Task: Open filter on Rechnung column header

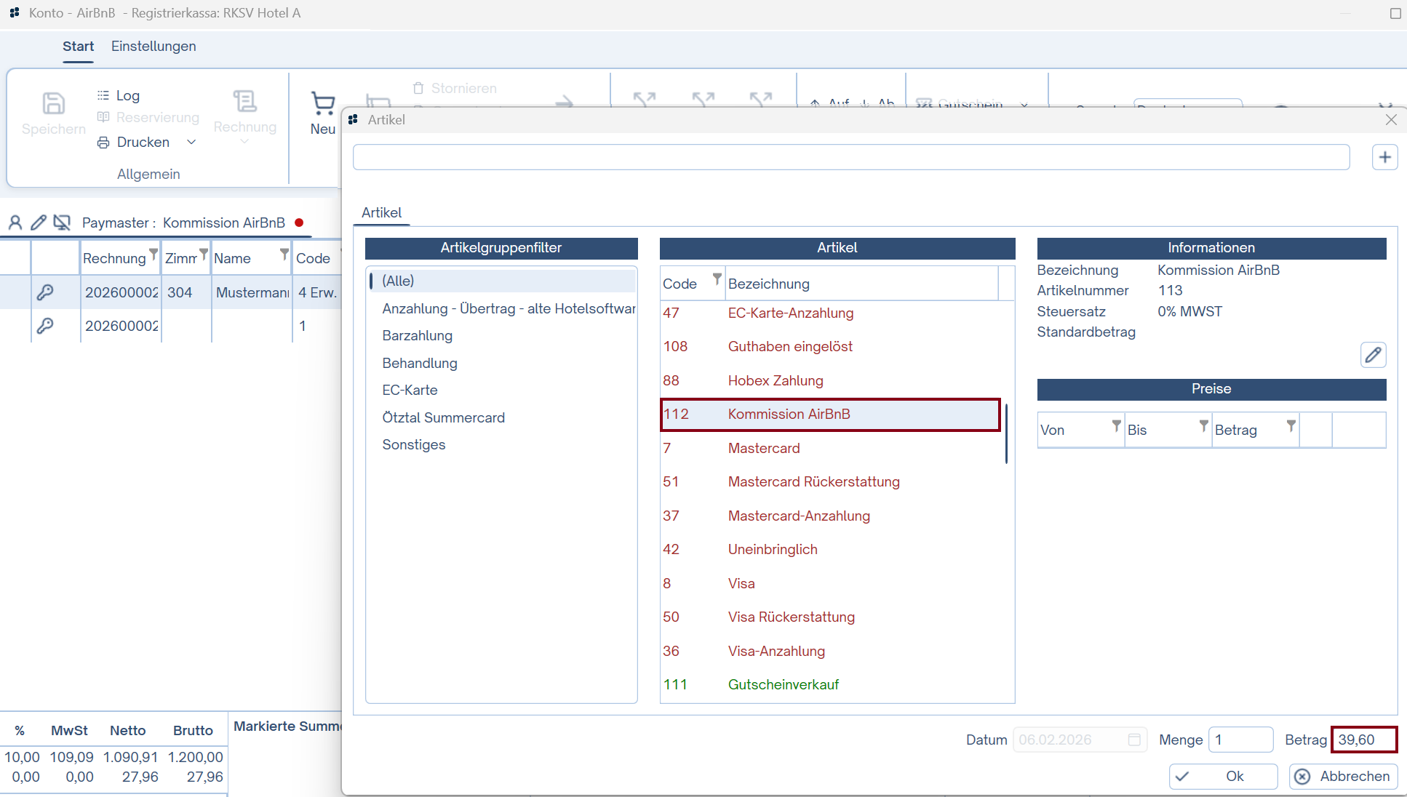Action: [153, 254]
